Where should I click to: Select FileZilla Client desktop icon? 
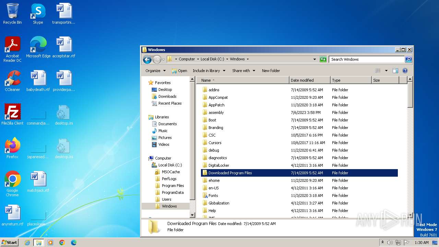pos(12,115)
